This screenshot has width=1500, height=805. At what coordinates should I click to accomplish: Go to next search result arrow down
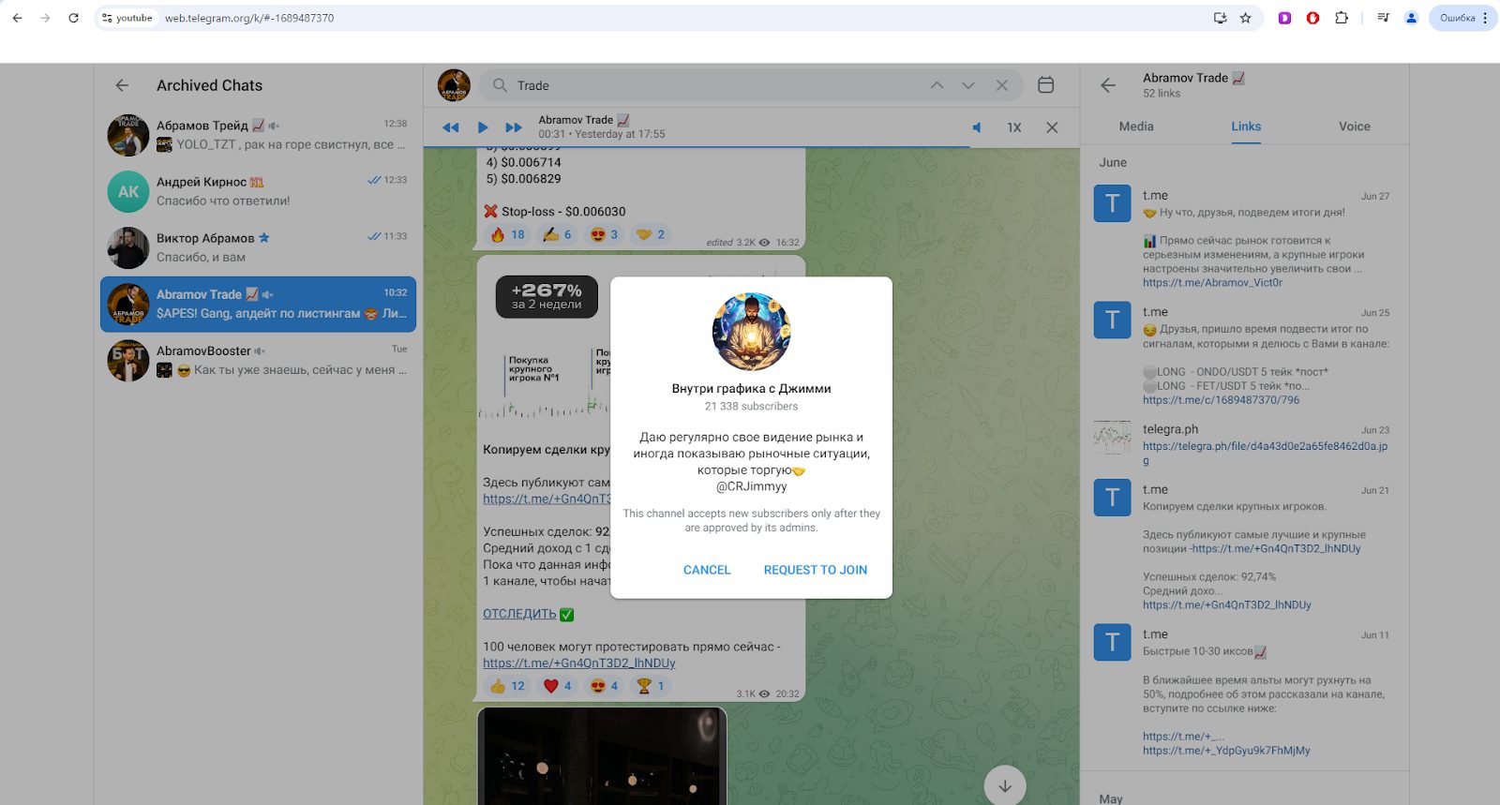[968, 85]
